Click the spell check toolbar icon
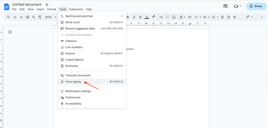 tap(34, 17)
